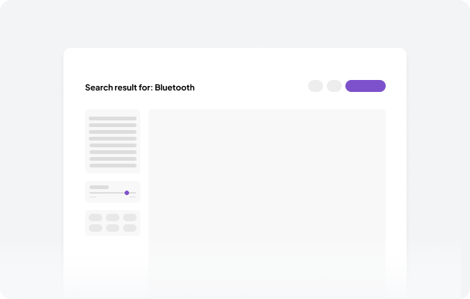Select the second line in sidebar filter list
The height and width of the screenshot is (299, 470).
tap(113, 125)
